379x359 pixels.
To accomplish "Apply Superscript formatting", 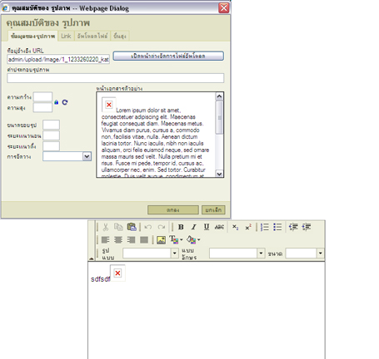I will (248, 227).
